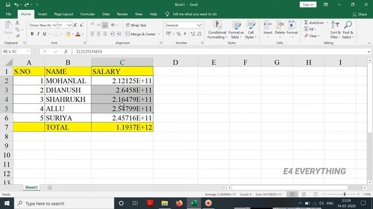The width and height of the screenshot is (373, 209).
Task: Open Sort & Filter menu
Action: [x=335, y=30]
